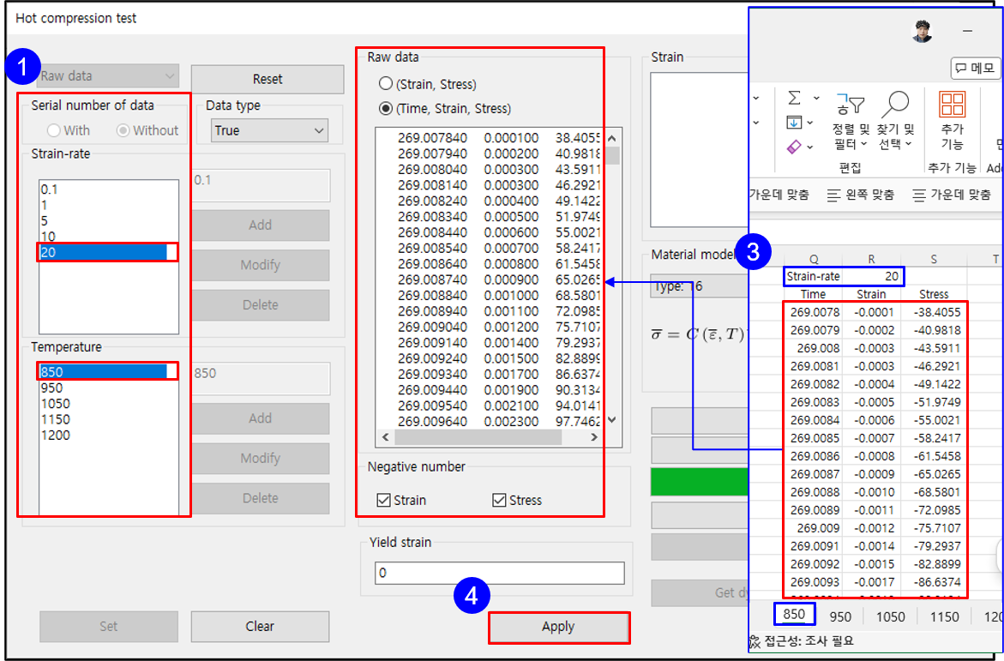The image size is (1004, 661).
Task: Select temperature 1200 in list
Action: pyautogui.click(x=108, y=436)
